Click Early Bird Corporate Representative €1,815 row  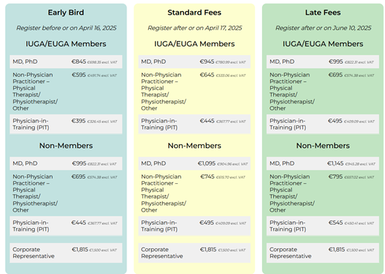pos(66,253)
